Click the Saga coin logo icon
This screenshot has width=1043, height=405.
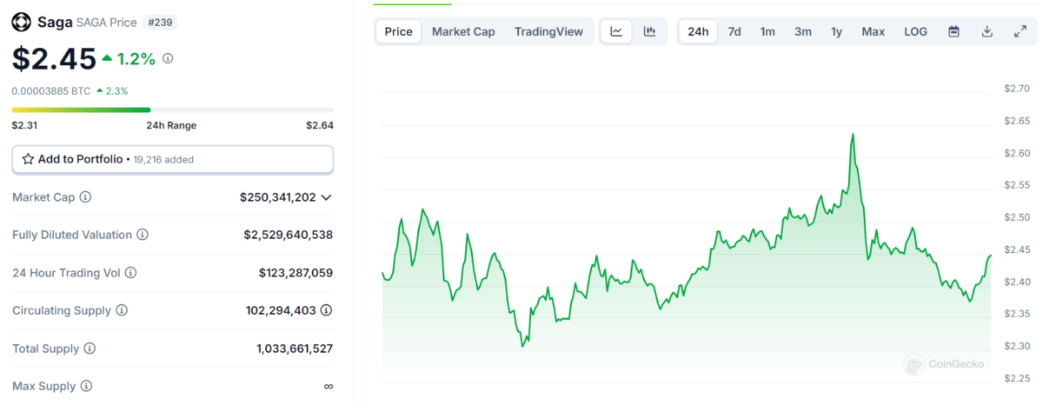pyautogui.click(x=21, y=22)
